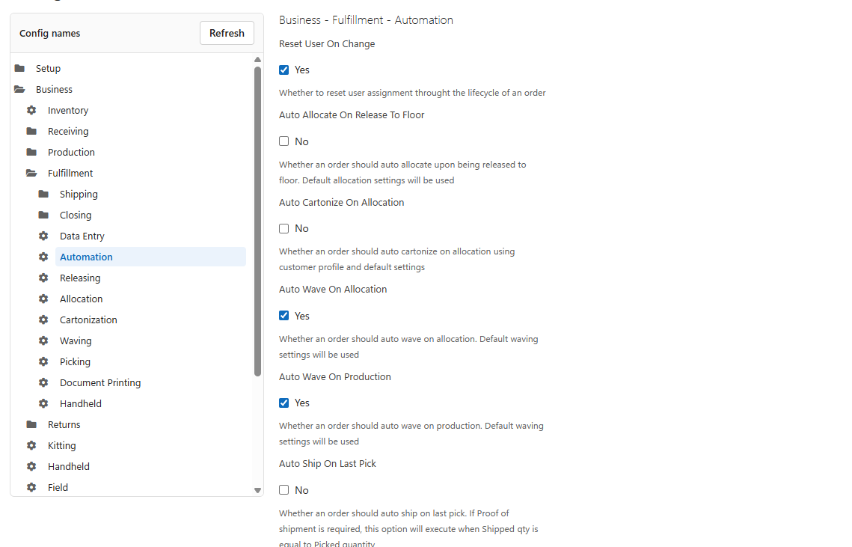
Task: Click the folder icon beside Shipping
Action: point(43,194)
